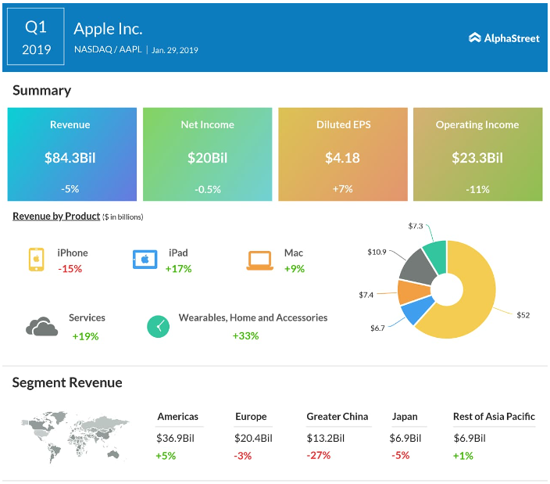550x484 pixels.
Task: Click the orange Mac laptop icon
Action: point(259,260)
